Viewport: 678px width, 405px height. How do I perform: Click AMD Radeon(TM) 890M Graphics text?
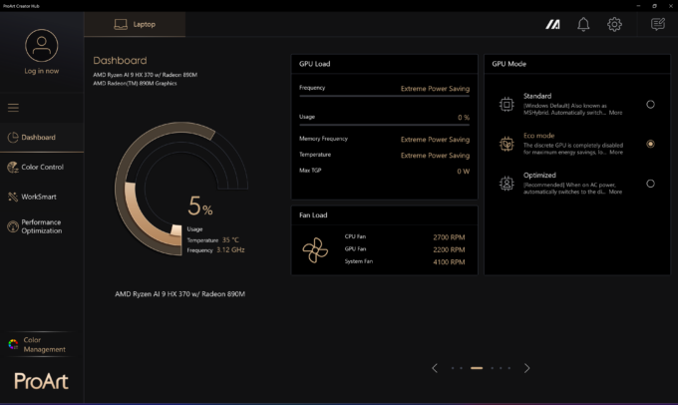[135, 84]
